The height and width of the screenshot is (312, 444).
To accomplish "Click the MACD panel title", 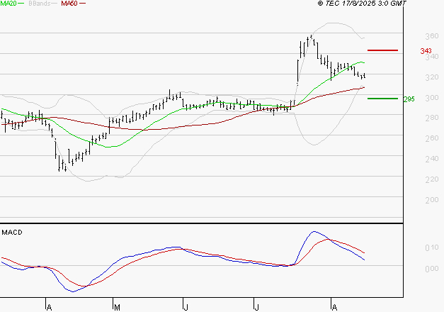I will pos(12,233).
